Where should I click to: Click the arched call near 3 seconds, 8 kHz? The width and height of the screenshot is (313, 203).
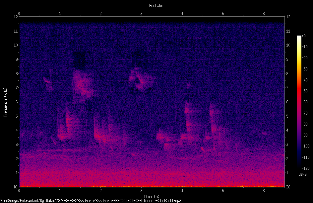click(141, 79)
